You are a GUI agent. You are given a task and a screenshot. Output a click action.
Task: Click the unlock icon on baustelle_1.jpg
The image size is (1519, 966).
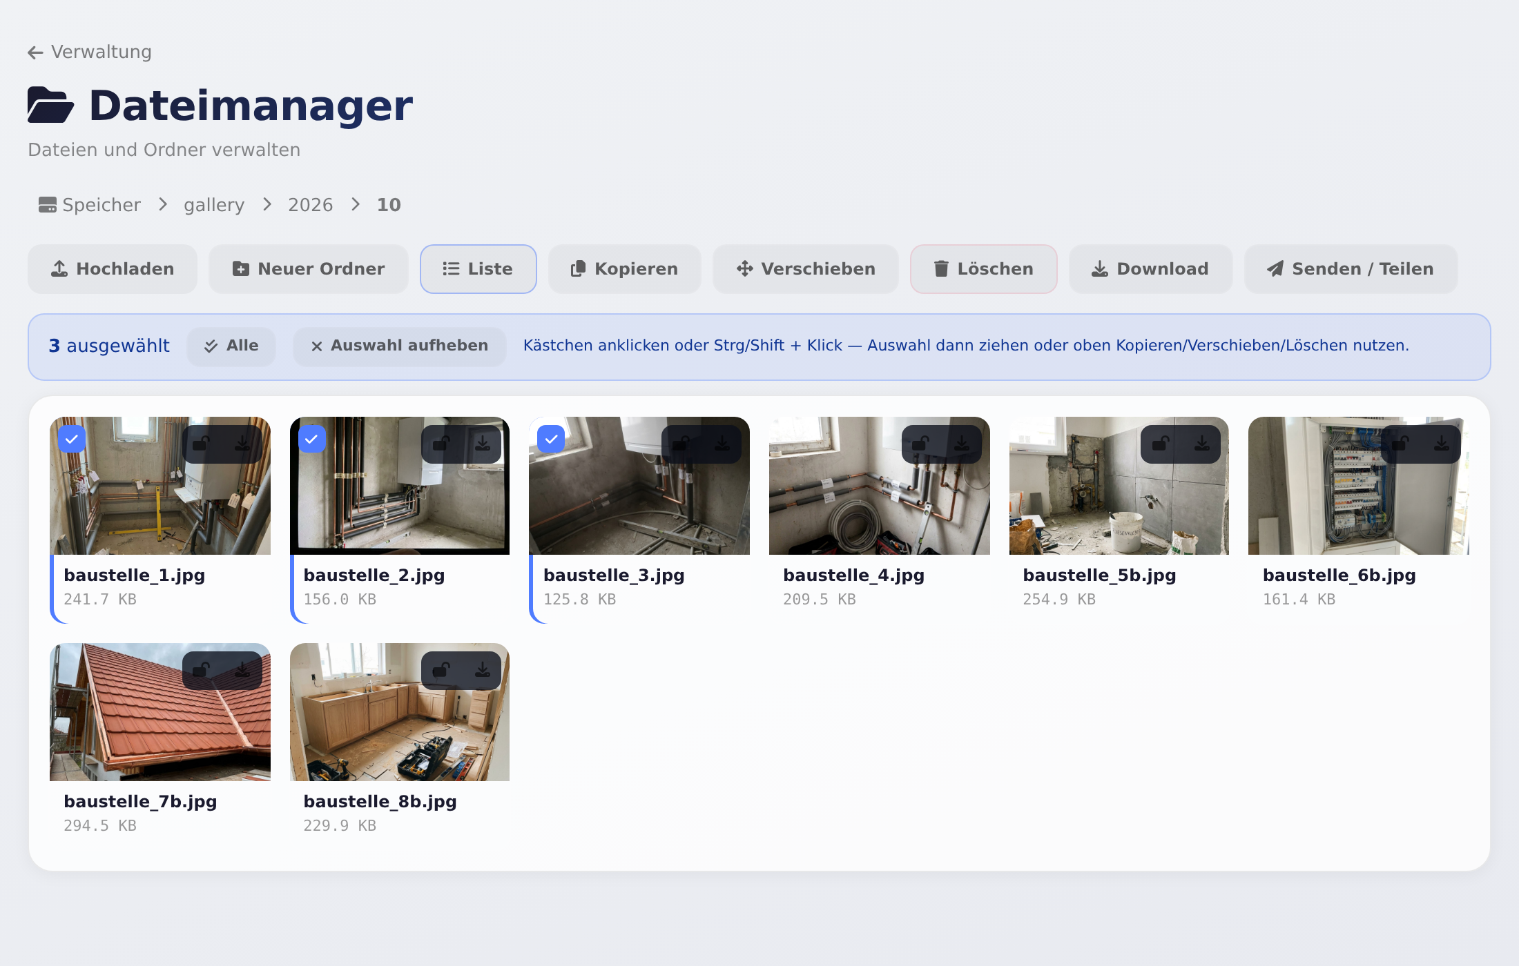coord(201,444)
